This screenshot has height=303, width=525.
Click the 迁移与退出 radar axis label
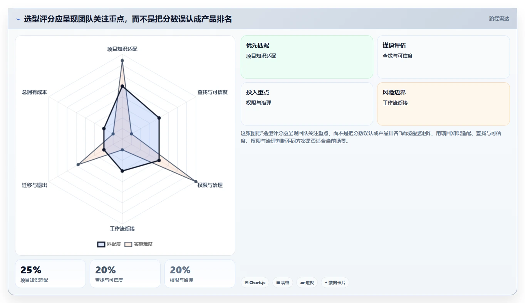coord(35,185)
